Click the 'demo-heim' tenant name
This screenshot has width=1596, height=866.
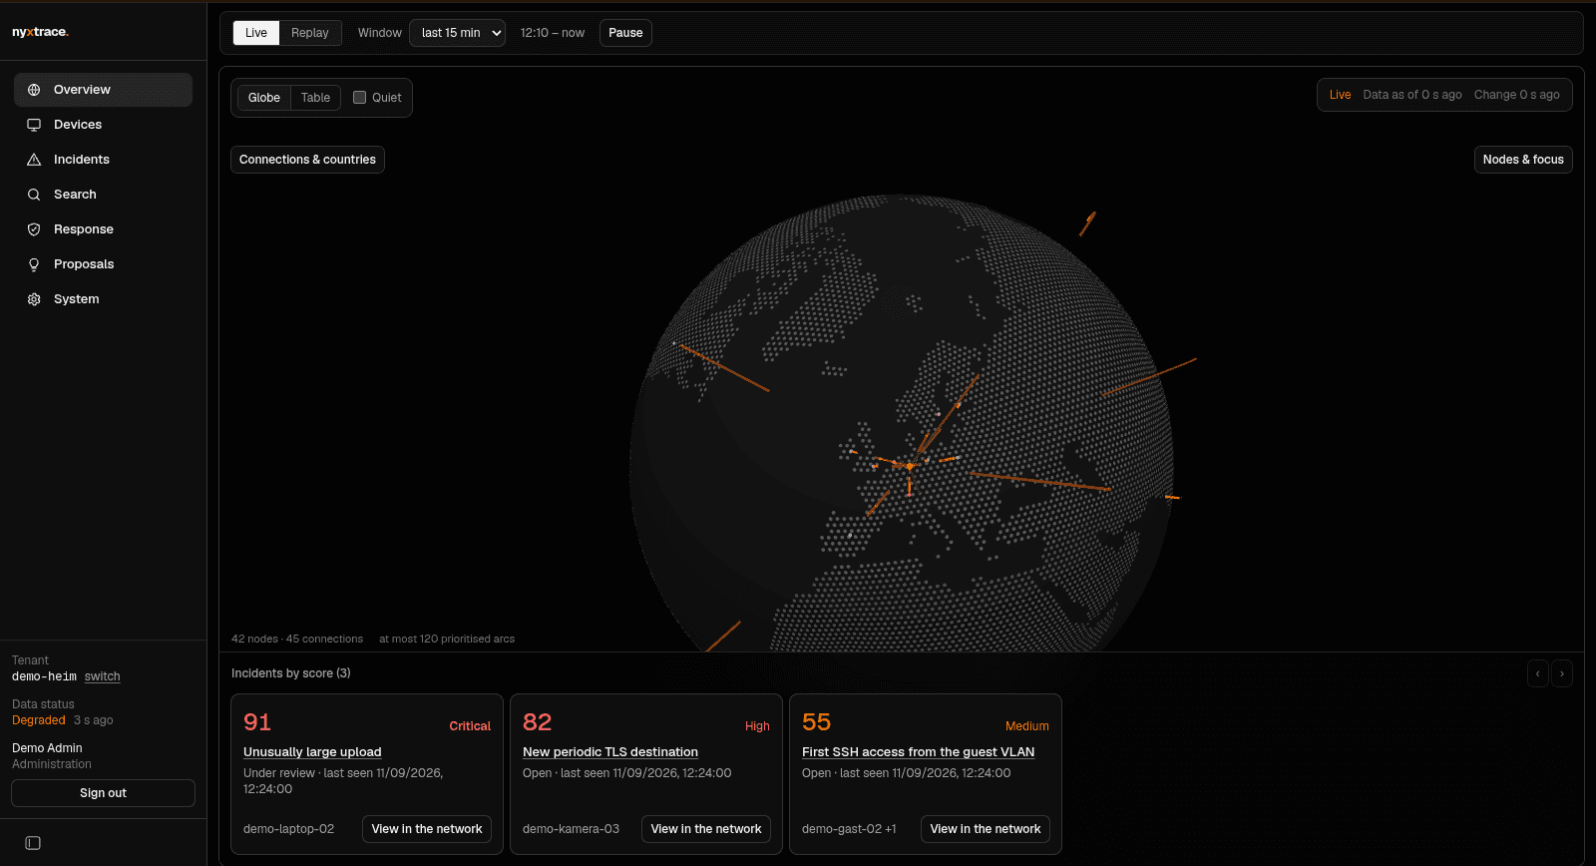[44, 676]
